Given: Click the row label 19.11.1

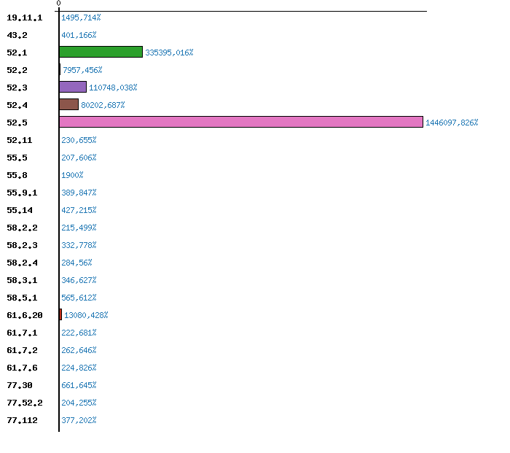Looking at the screenshot, I should coord(25,18).
